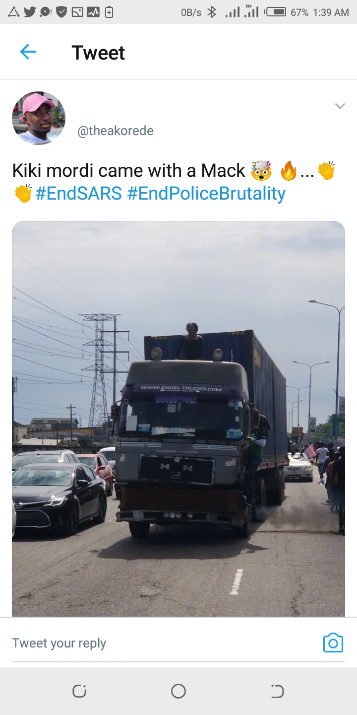Tap the shield notification icon
The image size is (357, 715).
tap(61, 12)
